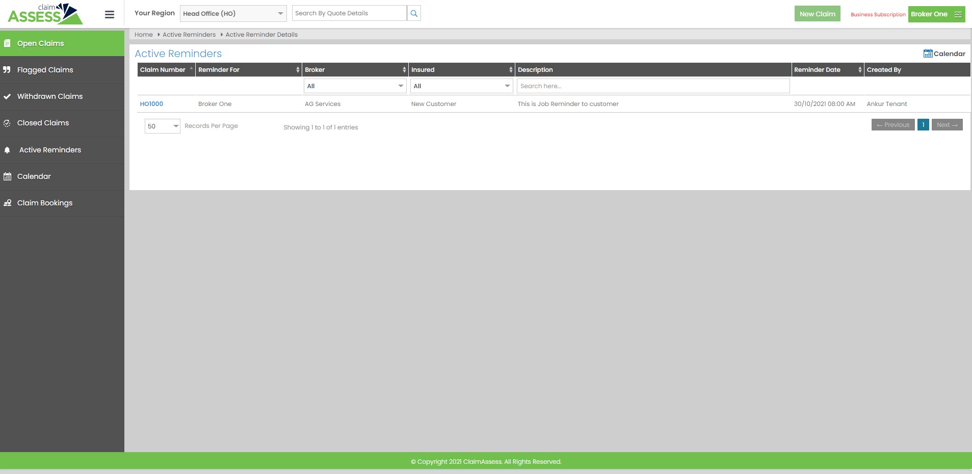Open claim HO1000 link

click(151, 104)
